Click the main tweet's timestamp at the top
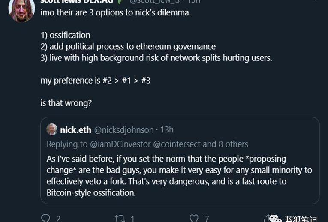The image size is (328, 222). click(x=194, y=1)
